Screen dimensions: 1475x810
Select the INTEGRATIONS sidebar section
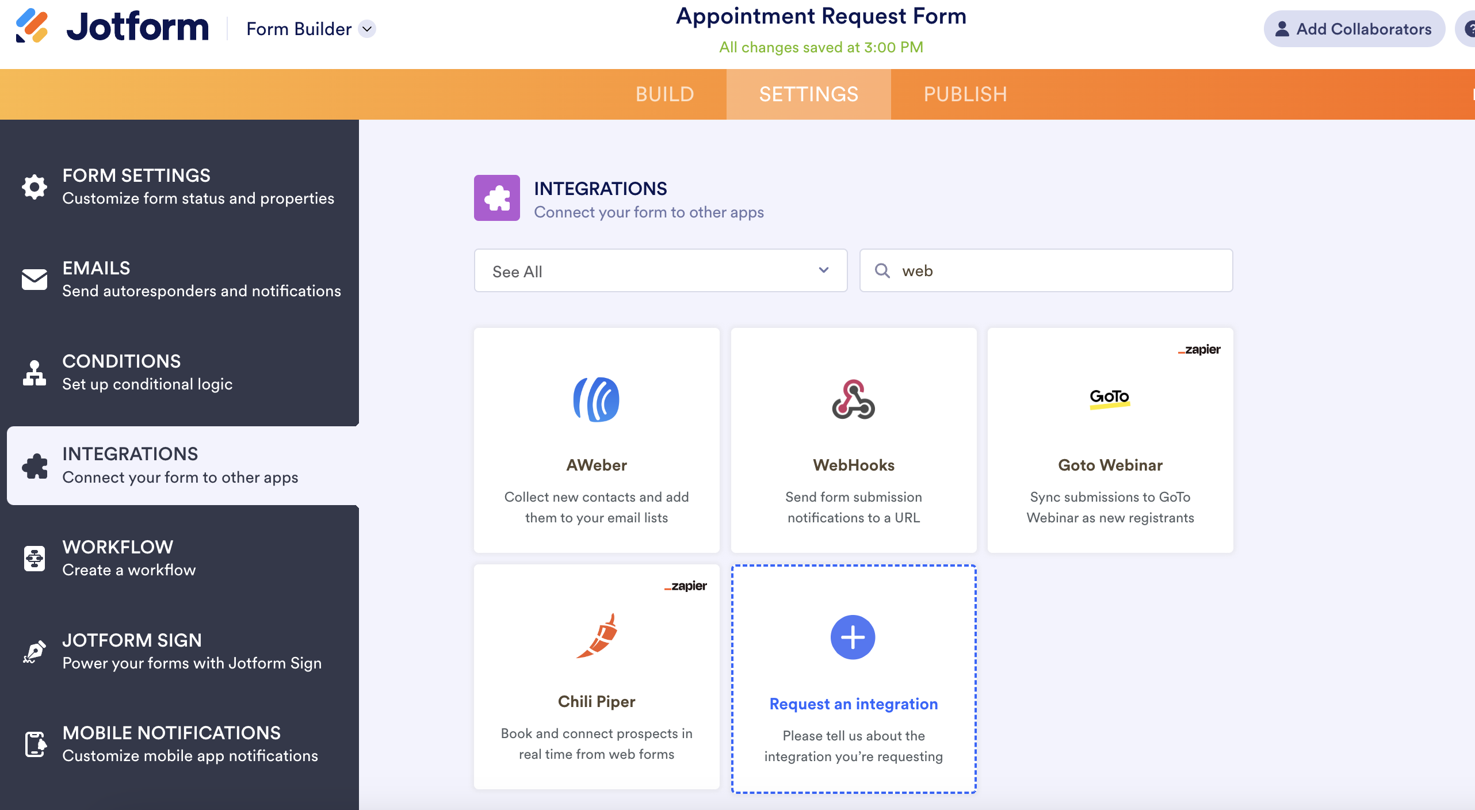[x=183, y=465]
